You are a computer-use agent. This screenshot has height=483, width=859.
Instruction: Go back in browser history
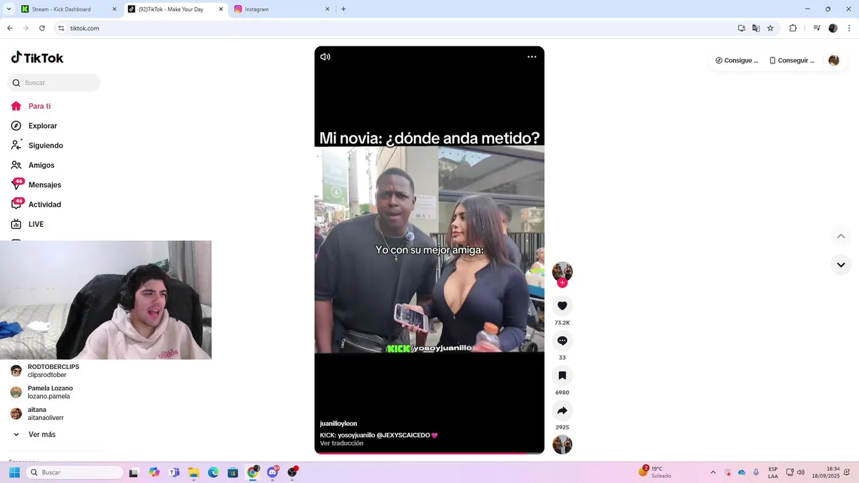point(9,28)
